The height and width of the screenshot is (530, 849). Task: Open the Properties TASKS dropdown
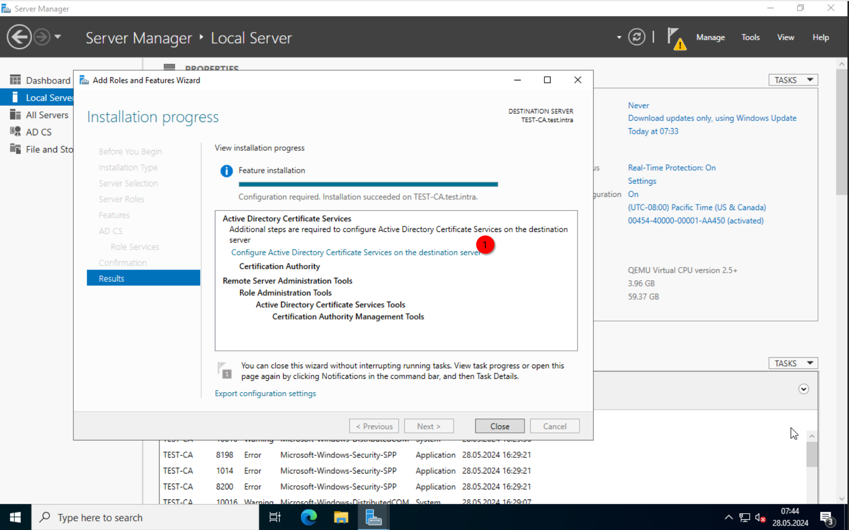coord(793,80)
